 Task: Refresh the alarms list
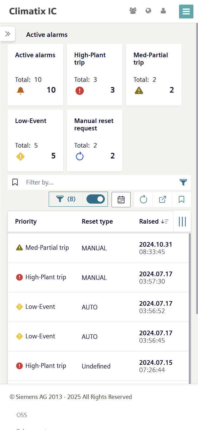(x=143, y=200)
